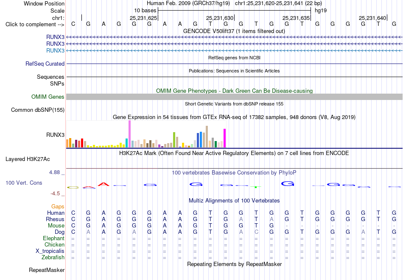The width and height of the screenshot is (403, 280).
Task: Open Common dbSNP(155) track label
Action: point(38,110)
